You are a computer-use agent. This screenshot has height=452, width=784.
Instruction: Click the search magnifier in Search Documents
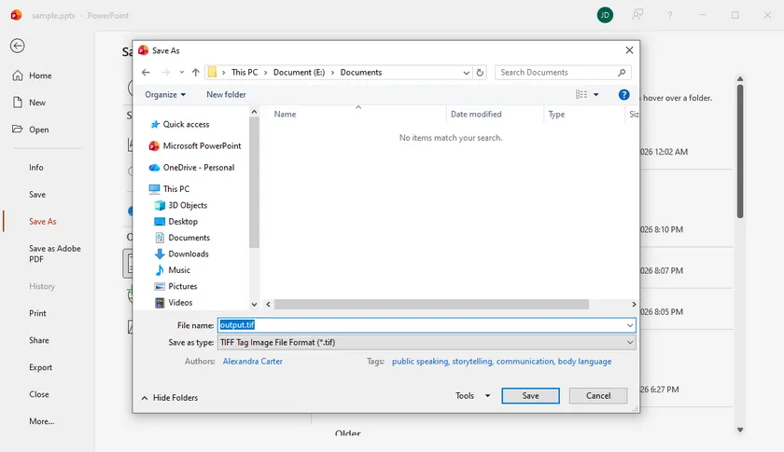point(622,73)
